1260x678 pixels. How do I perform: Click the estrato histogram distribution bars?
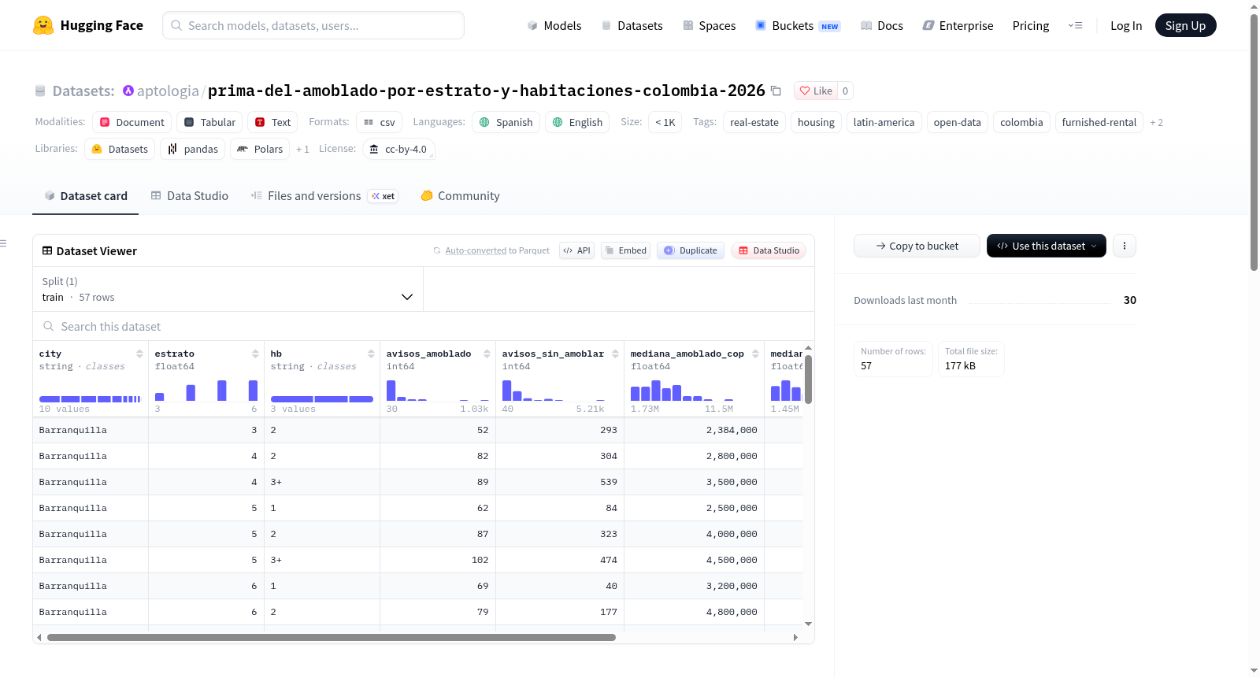click(206, 391)
